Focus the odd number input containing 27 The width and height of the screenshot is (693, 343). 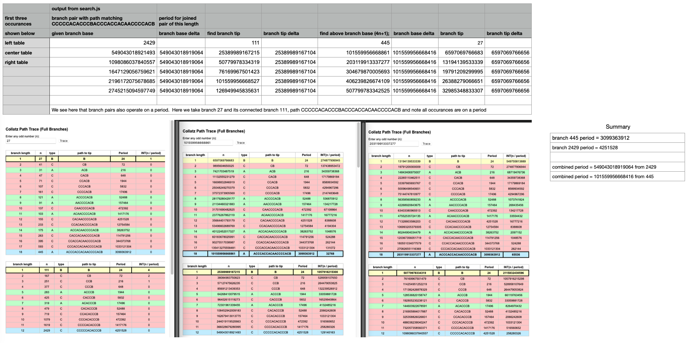point(30,141)
